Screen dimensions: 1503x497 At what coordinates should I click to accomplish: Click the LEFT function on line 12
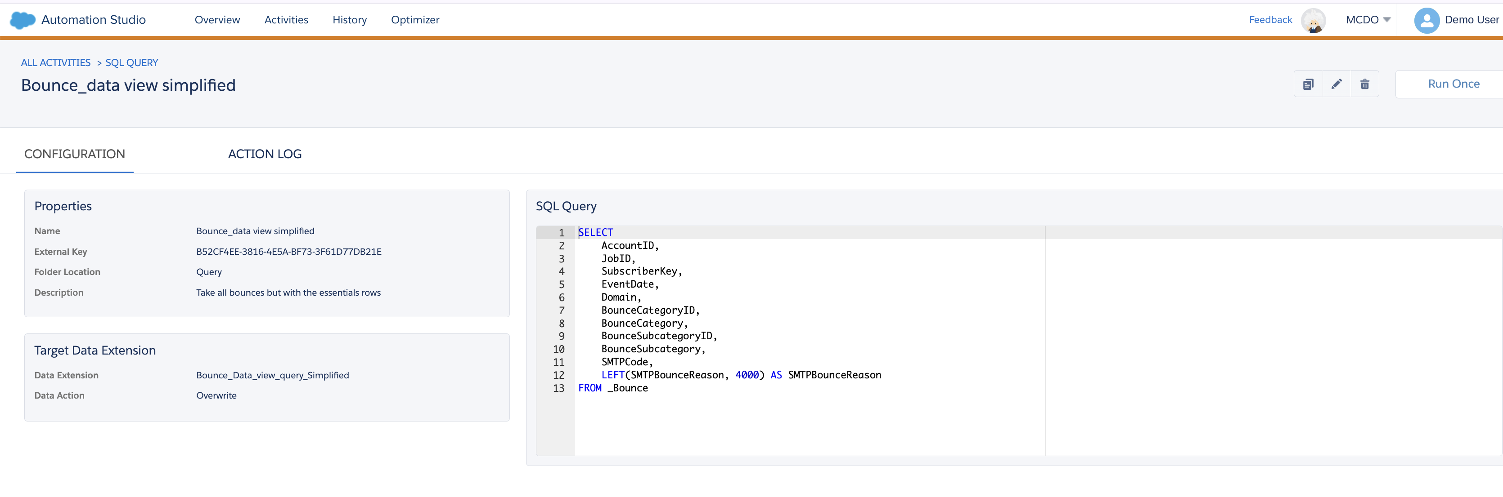point(612,375)
